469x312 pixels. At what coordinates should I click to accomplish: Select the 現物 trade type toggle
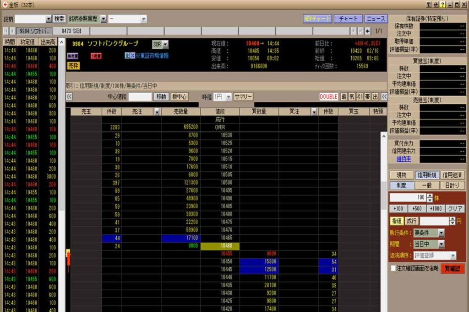(x=401, y=175)
